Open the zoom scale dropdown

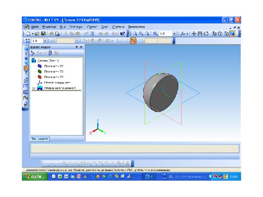(x=174, y=34)
